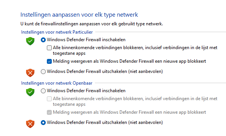Click the '(niet aanbevolen)' label text under Particulier

point(145,71)
